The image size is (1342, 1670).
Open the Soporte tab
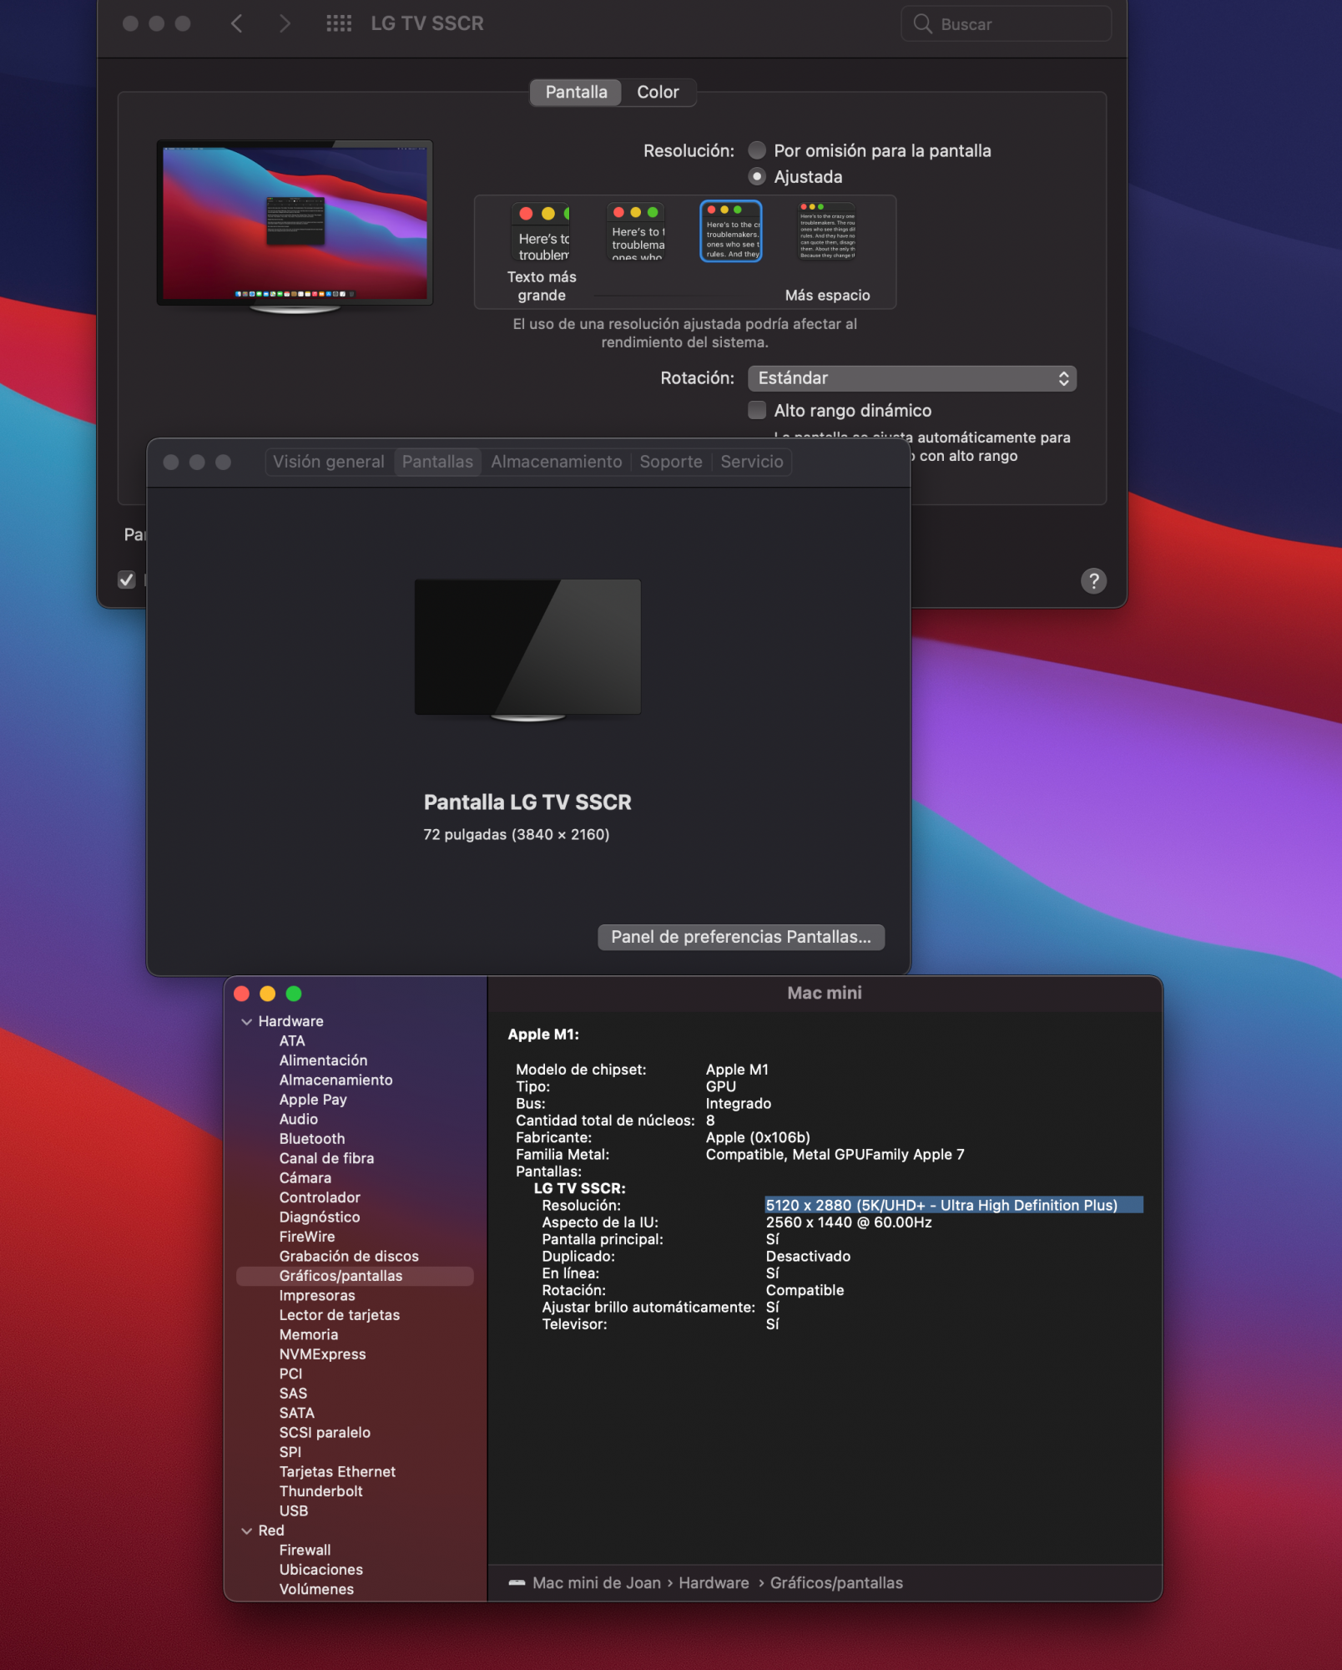pos(671,462)
